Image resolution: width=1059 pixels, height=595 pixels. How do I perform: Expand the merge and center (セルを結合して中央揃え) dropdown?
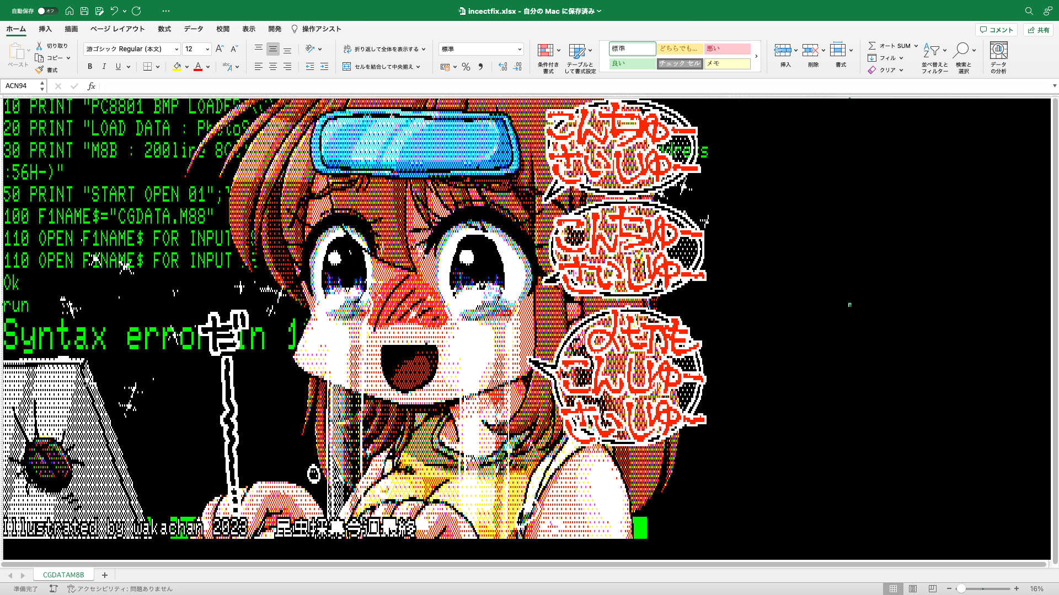(x=419, y=67)
